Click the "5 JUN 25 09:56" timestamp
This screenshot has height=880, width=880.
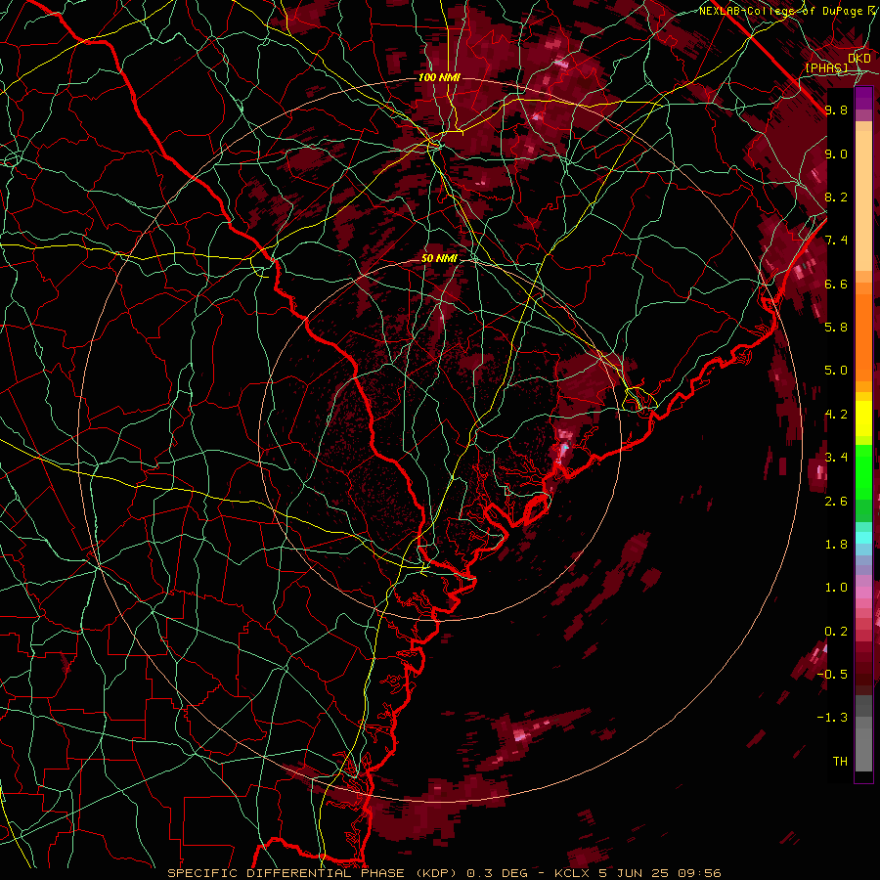661,873
